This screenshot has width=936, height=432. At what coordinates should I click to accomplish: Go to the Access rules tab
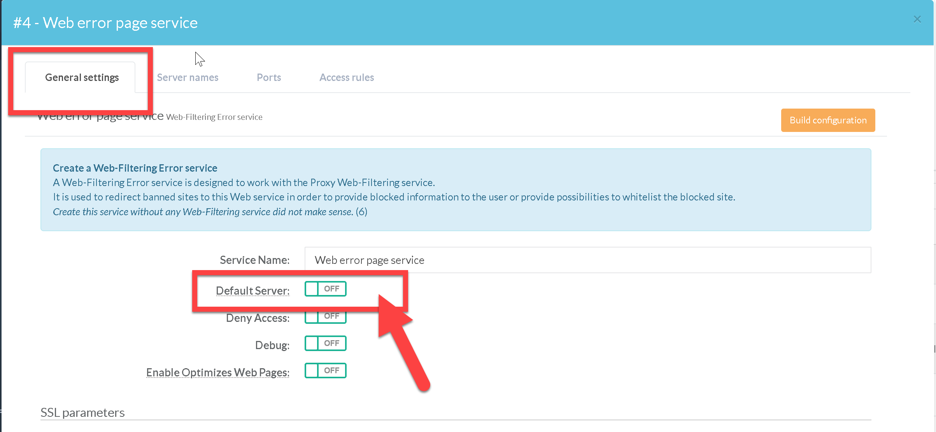(x=347, y=77)
